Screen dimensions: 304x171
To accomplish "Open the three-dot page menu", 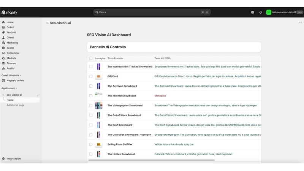I will click(x=301, y=23).
